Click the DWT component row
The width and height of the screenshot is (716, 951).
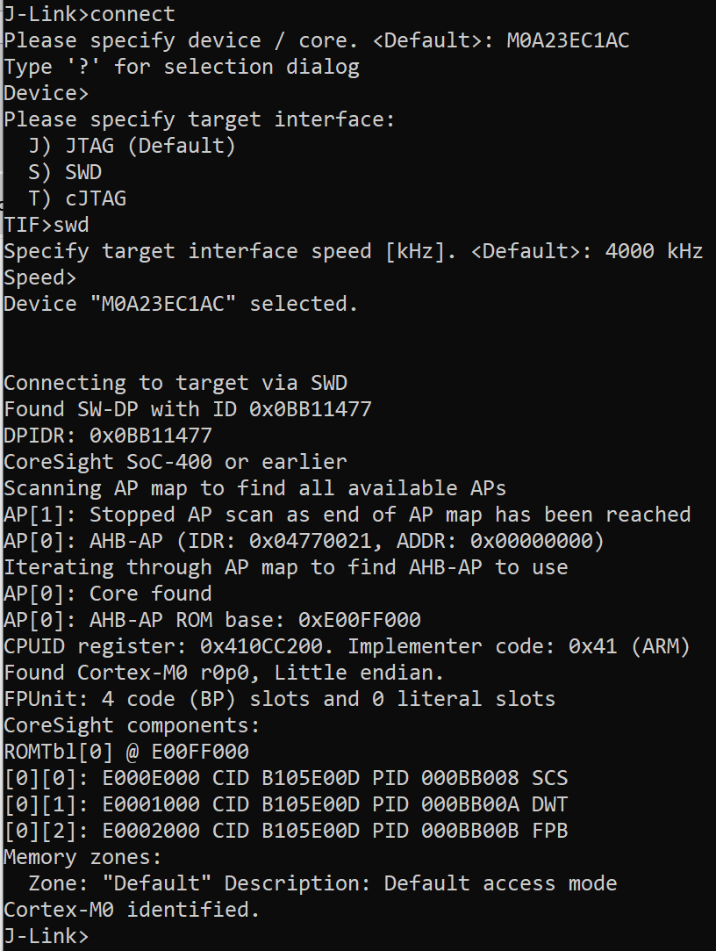[x=285, y=804]
